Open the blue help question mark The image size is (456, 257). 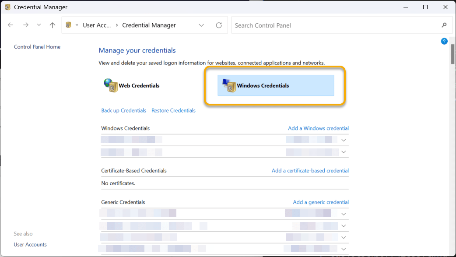point(444,41)
